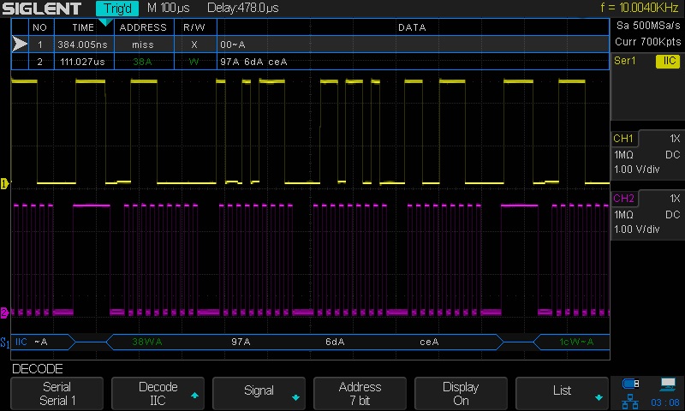The image size is (685, 411).
Task: Click the CH1 1.00 V/div scale value
Action: point(636,169)
